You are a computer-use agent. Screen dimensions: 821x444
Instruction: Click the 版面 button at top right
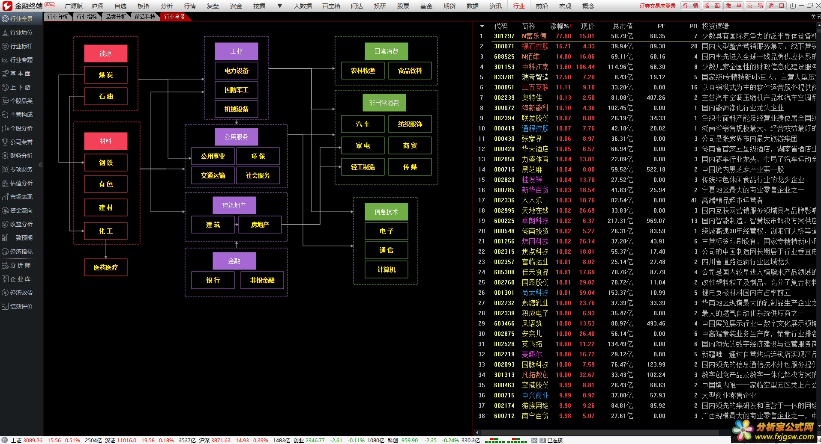point(712,6)
